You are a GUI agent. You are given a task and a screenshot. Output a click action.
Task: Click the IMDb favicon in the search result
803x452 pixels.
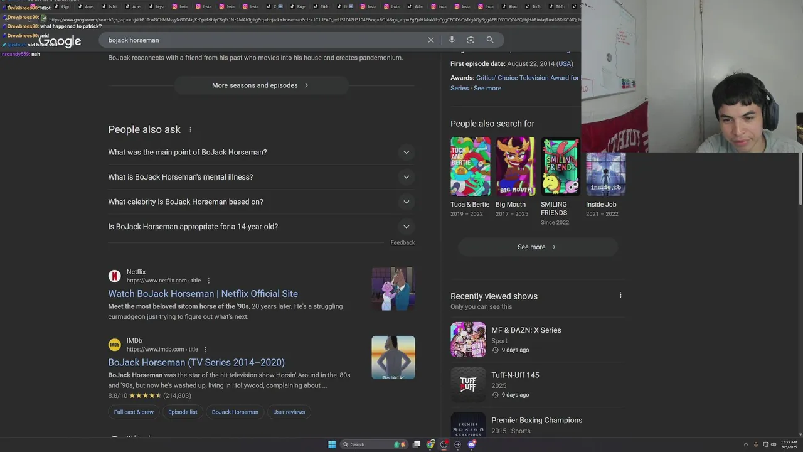pos(114,345)
